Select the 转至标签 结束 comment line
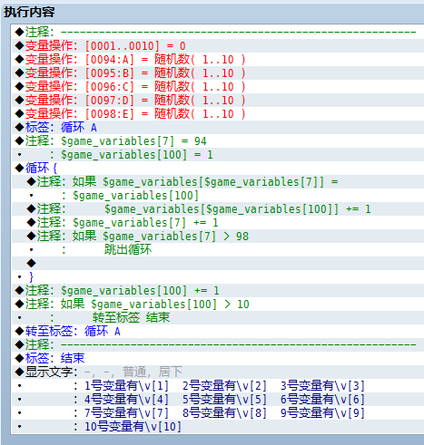Image resolution: width=424 pixels, height=445 pixels. coord(217,317)
